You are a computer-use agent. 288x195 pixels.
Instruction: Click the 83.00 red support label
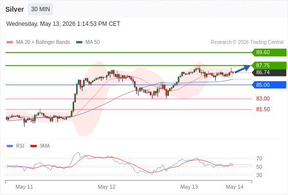click(263, 98)
